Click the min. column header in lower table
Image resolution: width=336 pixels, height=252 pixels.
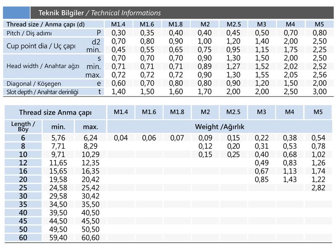click(58, 127)
